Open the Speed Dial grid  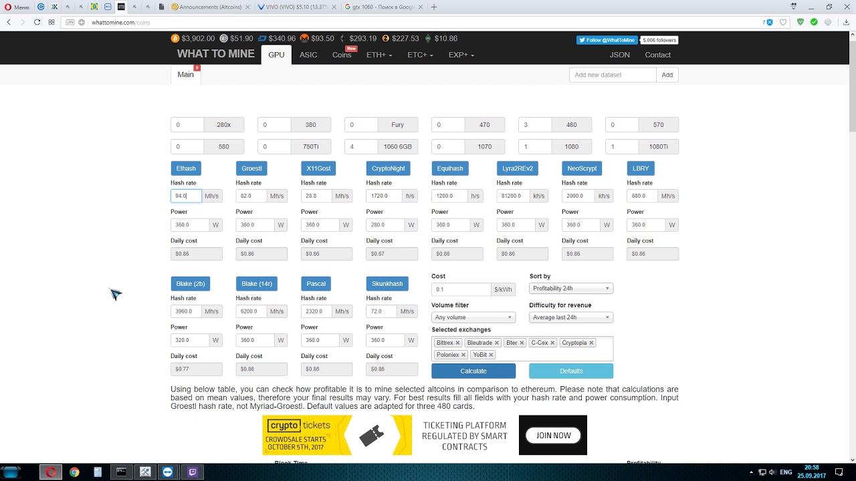pos(51,22)
